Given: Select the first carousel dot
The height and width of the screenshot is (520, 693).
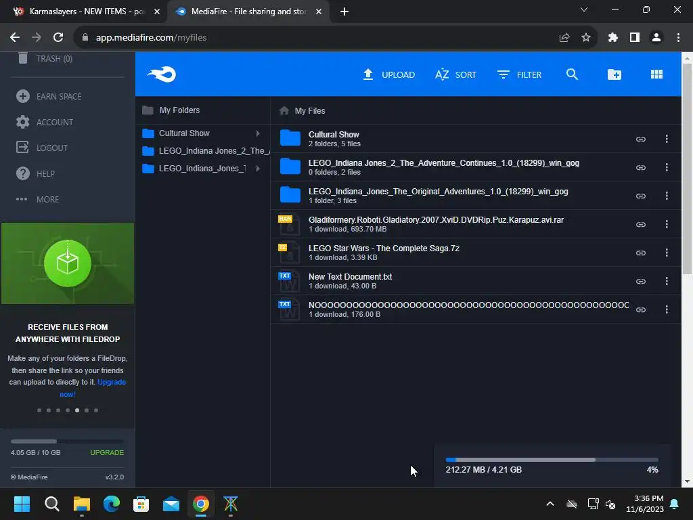Looking at the screenshot, I should point(39,410).
